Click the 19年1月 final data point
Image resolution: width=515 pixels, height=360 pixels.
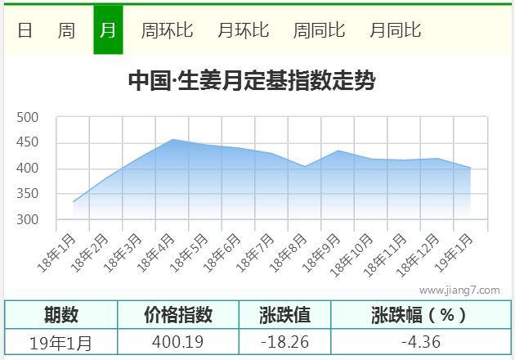pyautogui.click(x=470, y=168)
